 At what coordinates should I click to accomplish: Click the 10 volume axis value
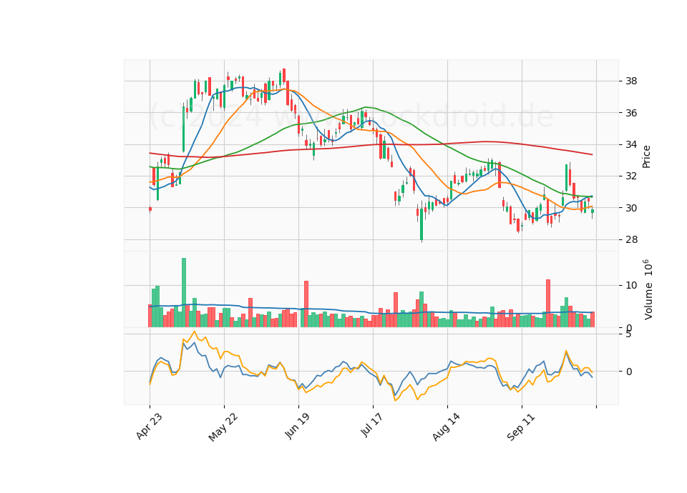631,286
